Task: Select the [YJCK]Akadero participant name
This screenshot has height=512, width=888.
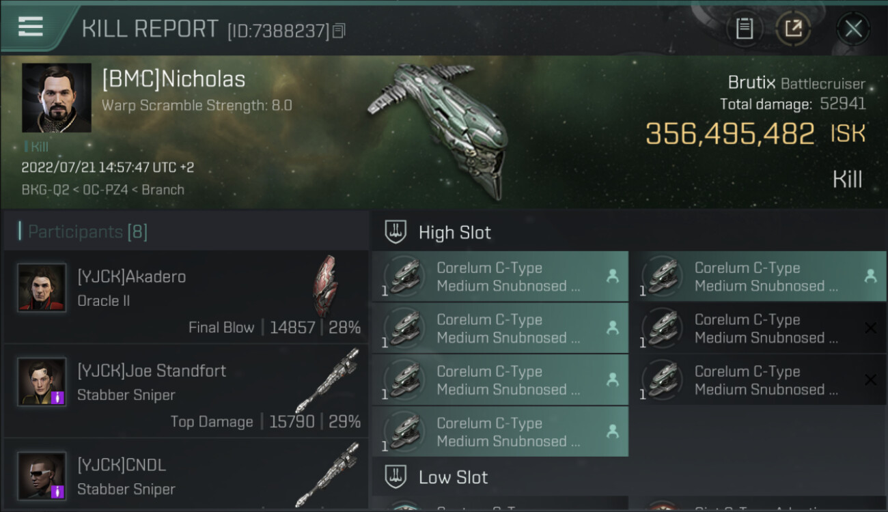Action: [x=131, y=276]
